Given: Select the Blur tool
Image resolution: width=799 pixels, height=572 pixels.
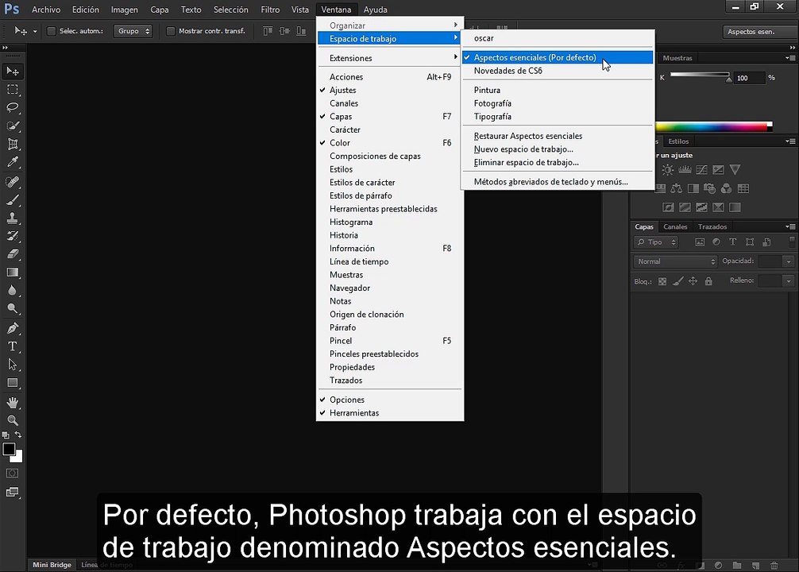Looking at the screenshot, I should 12,291.
